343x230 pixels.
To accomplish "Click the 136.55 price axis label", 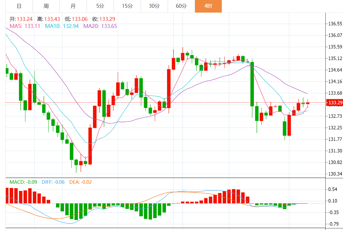I will point(335,24).
